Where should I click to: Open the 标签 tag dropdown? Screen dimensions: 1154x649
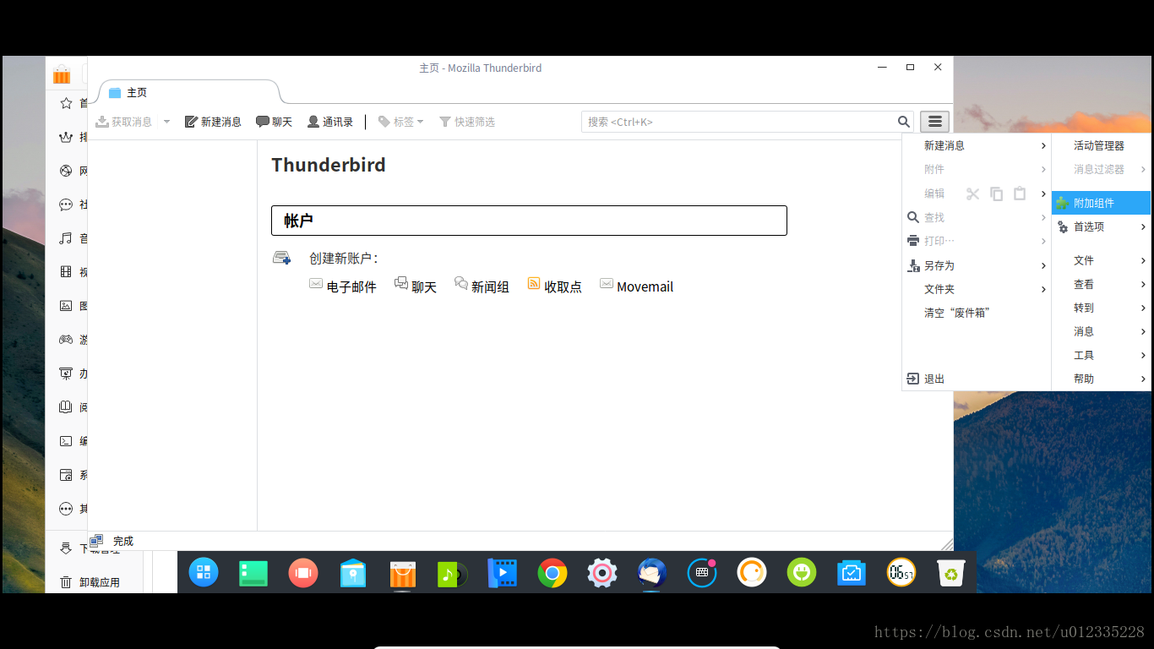pyautogui.click(x=401, y=122)
